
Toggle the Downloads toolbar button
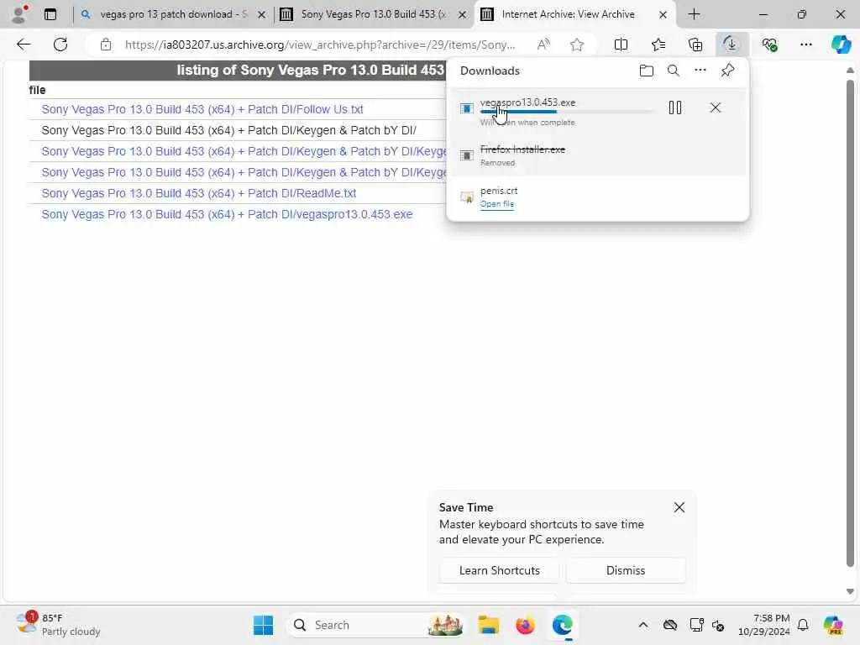pyautogui.click(x=732, y=45)
